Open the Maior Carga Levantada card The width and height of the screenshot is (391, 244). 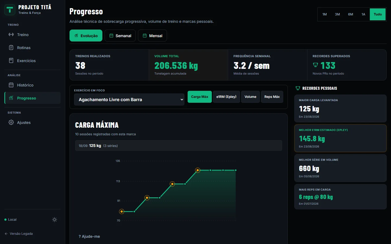tap(340, 108)
